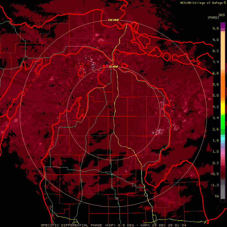
Task: Click the 4.2 scale value
Action: (x=216, y=107)
